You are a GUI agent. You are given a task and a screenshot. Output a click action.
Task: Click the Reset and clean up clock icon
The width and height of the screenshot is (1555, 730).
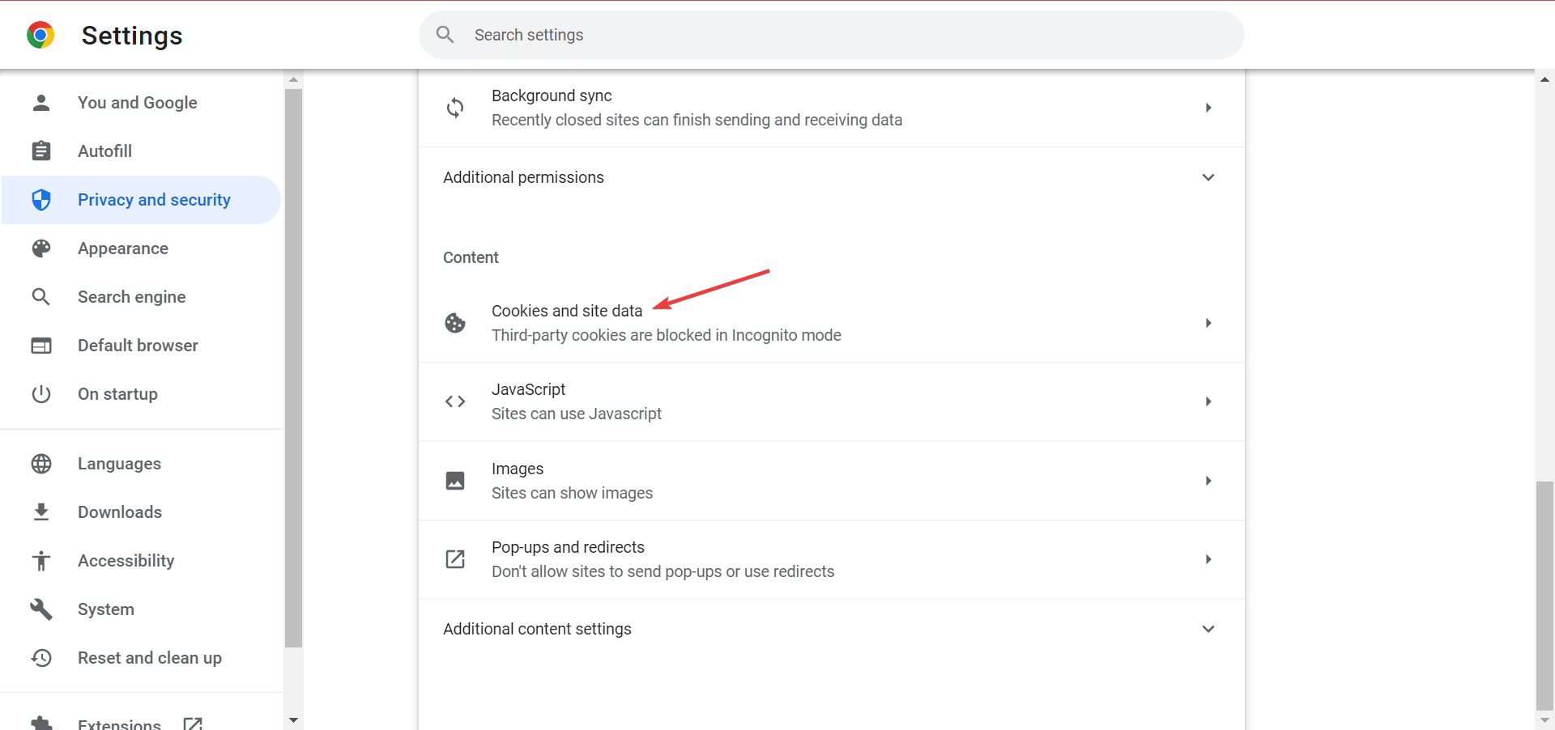coord(41,658)
